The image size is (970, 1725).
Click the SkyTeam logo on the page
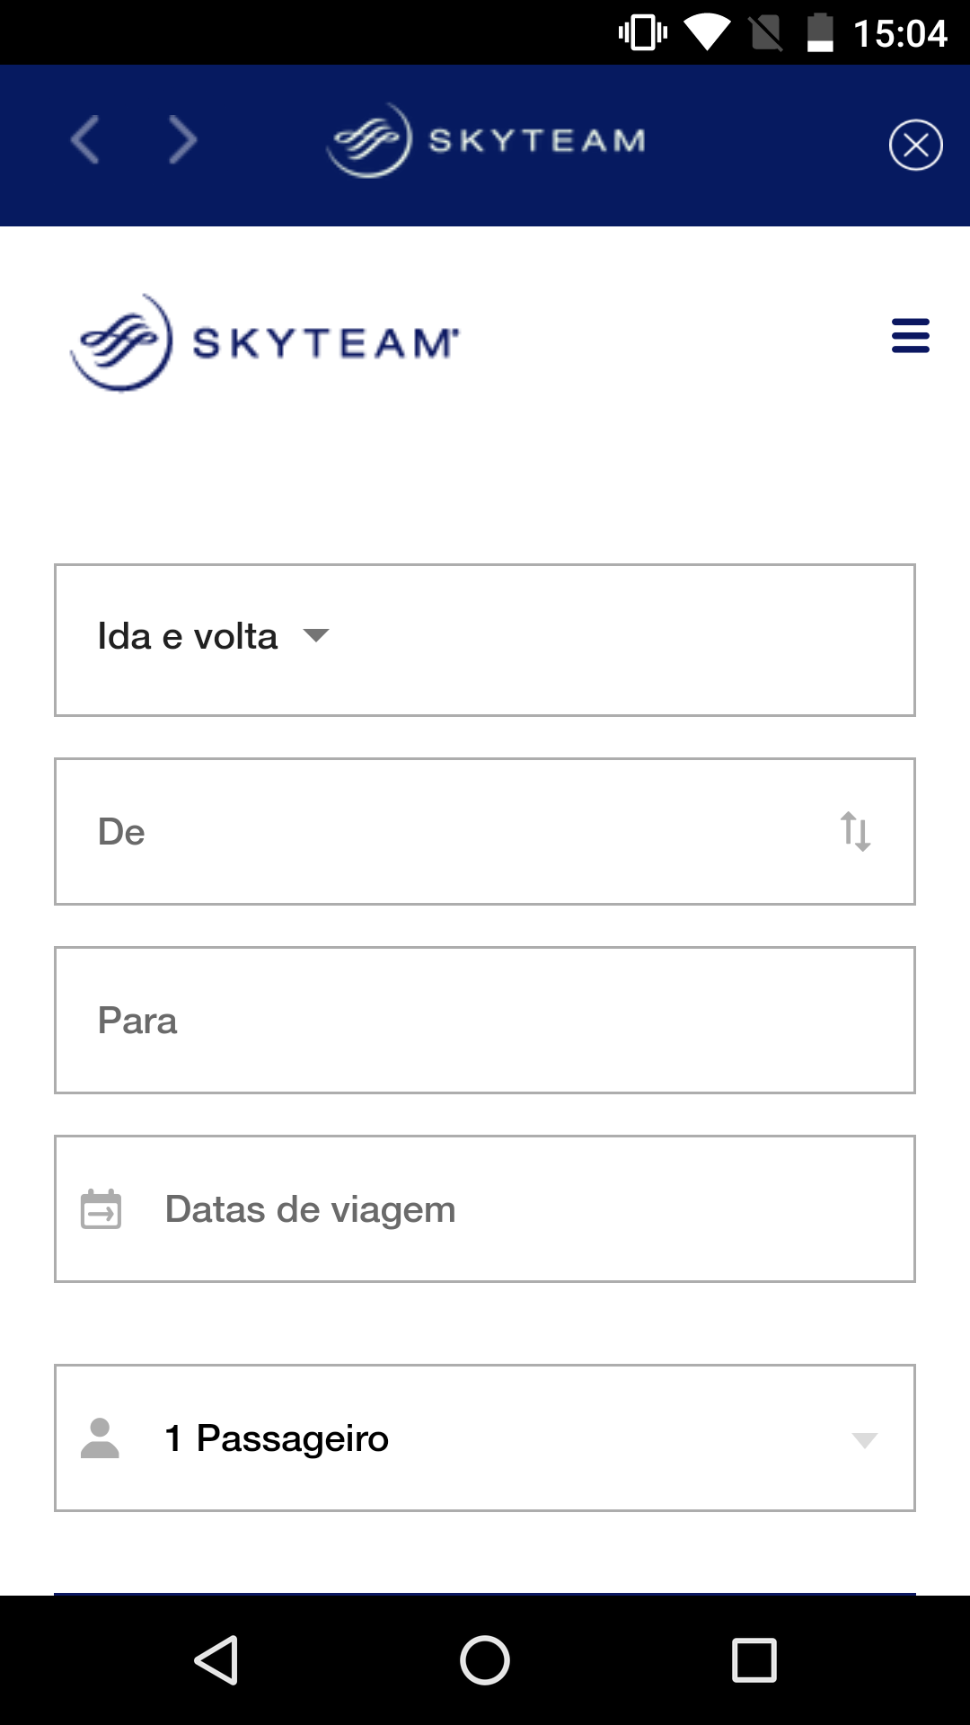[x=266, y=342]
